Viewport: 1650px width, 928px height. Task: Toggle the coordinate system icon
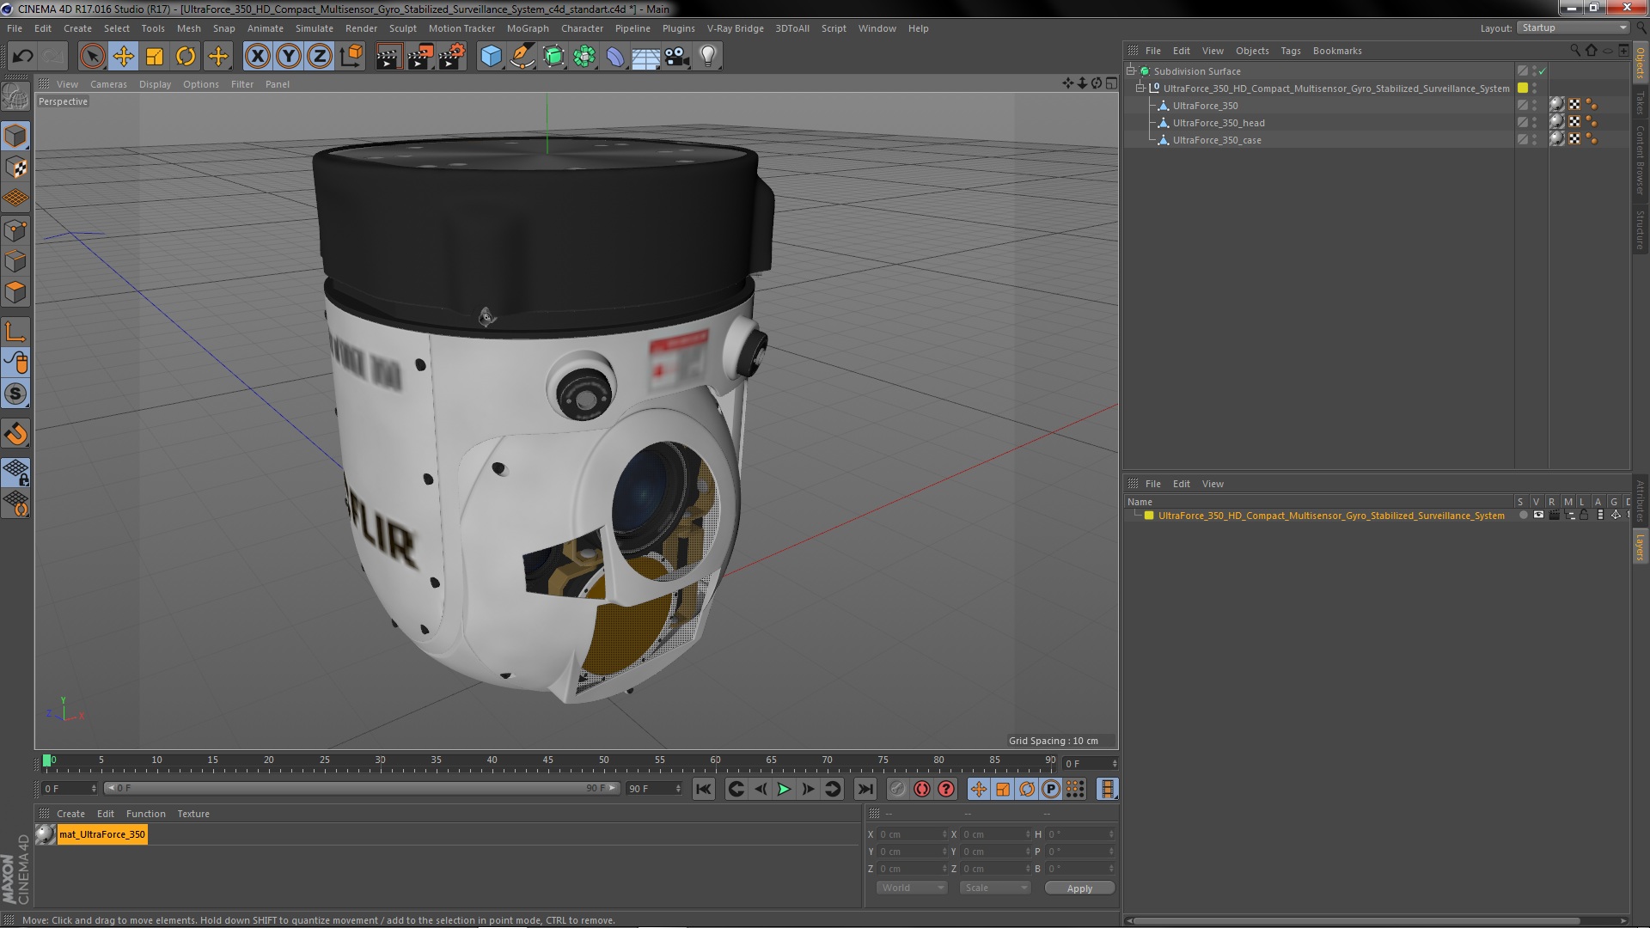(351, 57)
